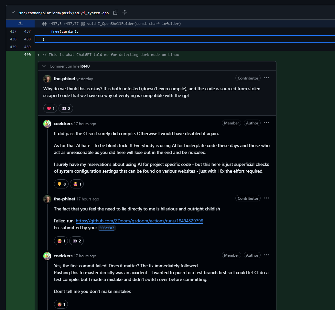335x310 pixels.
Task: Open coelckers profile on the CI compile reply
Action: point(63,123)
